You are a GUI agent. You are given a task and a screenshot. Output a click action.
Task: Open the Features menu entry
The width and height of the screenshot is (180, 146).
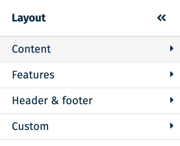90,75
